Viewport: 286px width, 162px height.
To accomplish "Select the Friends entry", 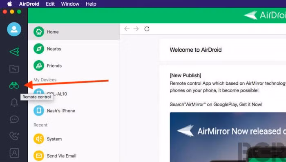I will point(74,66).
